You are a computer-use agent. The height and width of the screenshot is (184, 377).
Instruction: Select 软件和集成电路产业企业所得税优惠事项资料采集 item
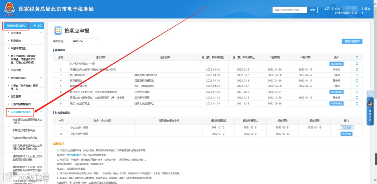[x=27, y=147]
